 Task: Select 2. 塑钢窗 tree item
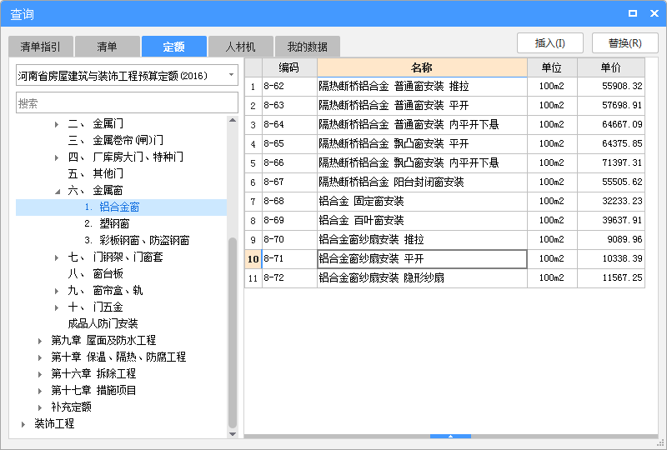tap(107, 223)
